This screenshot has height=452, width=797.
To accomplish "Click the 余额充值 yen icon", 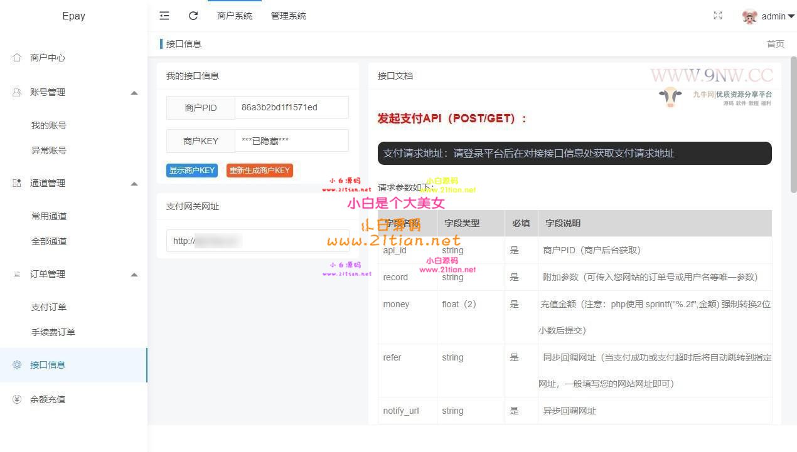I will pyautogui.click(x=17, y=399).
